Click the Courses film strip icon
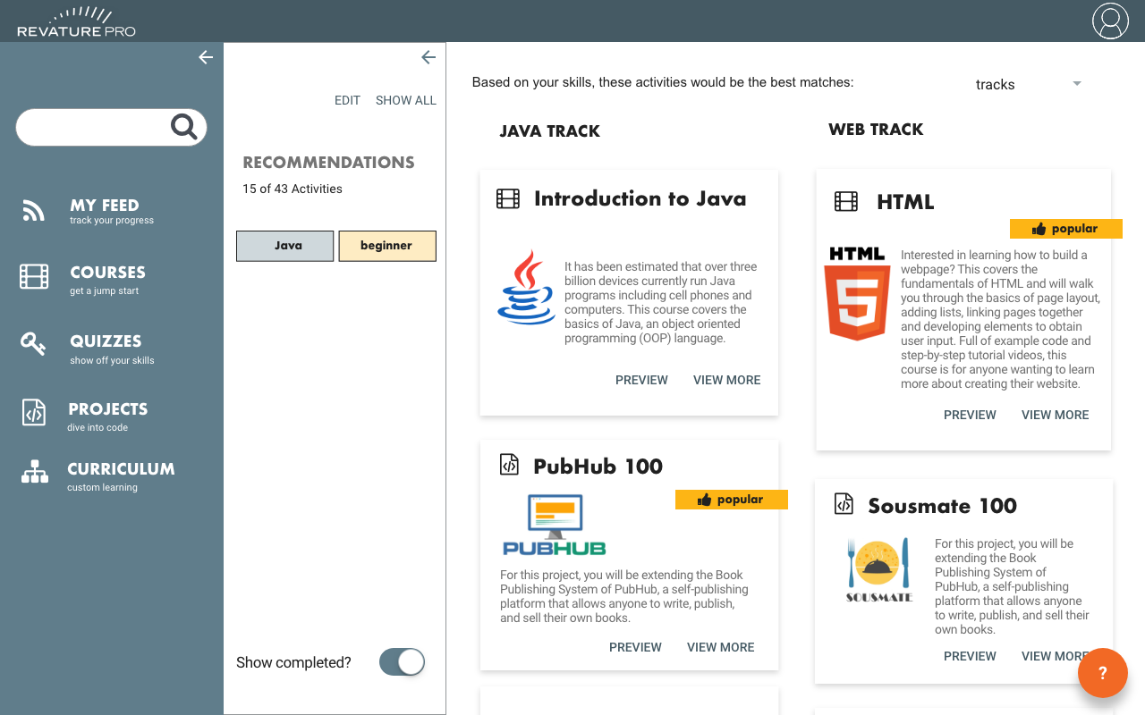 point(34,276)
